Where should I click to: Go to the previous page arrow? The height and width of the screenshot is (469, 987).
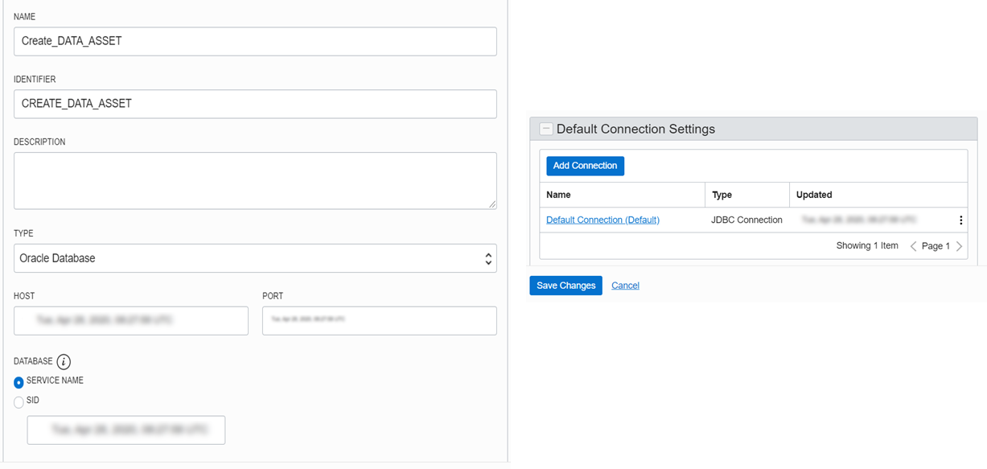(x=913, y=246)
